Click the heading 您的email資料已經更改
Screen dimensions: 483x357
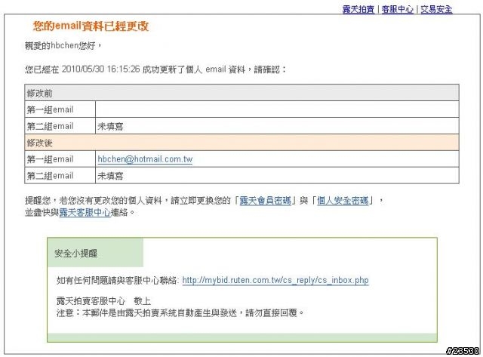pyautogui.click(x=91, y=26)
